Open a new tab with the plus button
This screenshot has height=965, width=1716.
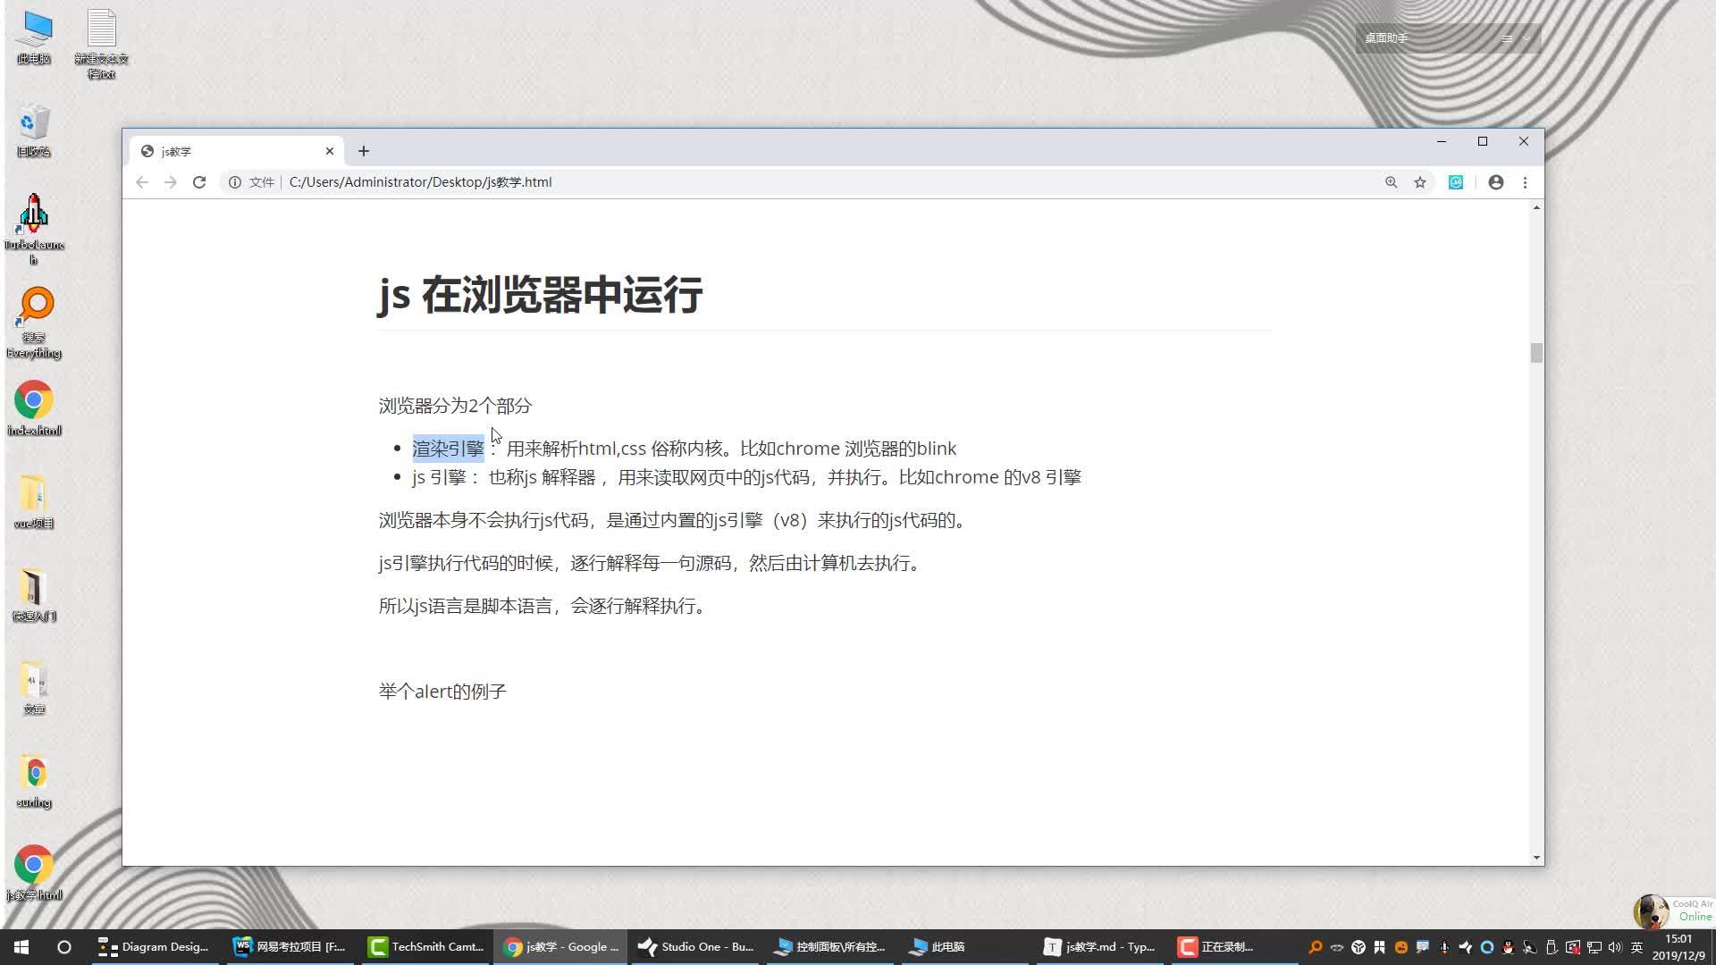[364, 151]
